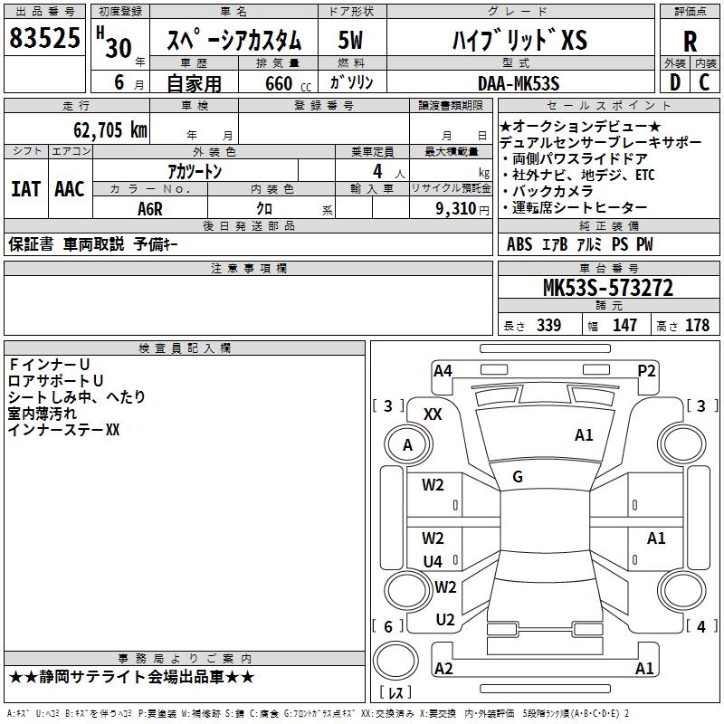The image size is (724, 724).
Task: Click W2 mark on front left door
Action: coord(433,485)
